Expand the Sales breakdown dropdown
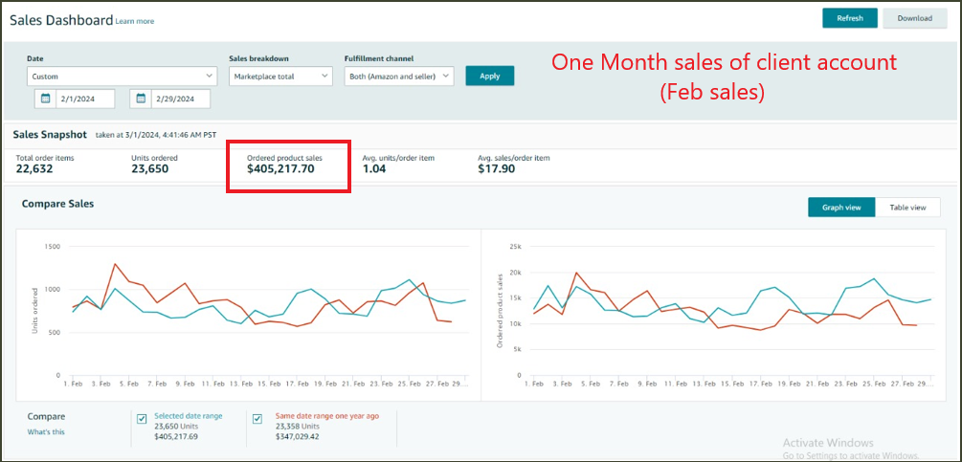 point(280,76)
